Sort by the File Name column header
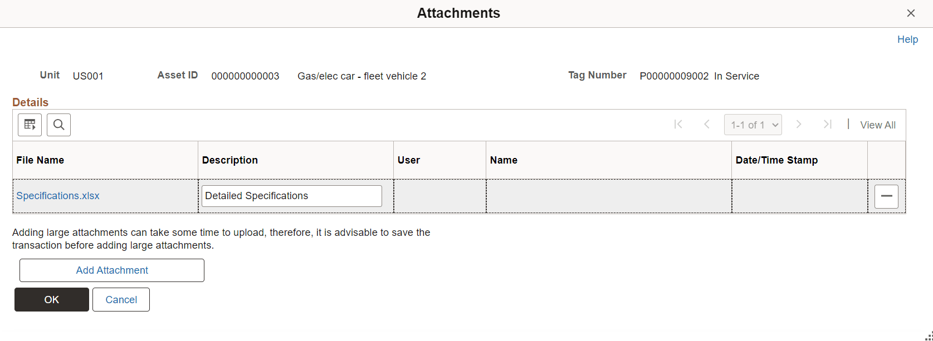Screen dimensions: 933x341 pos(40,160)
